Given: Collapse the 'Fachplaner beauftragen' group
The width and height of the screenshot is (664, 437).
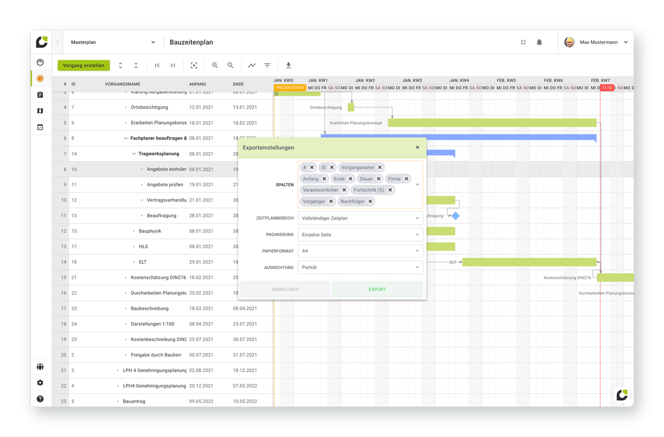Looking at the screenshot, I should pyautogui.click(x=126, y=138).
